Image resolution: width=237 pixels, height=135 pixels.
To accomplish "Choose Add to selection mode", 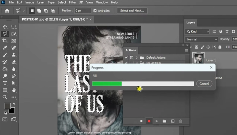I will [39, 11].
